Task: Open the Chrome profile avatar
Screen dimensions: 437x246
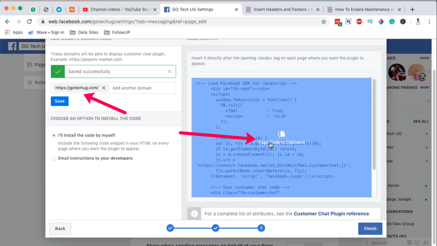Action: click(418, 22)
